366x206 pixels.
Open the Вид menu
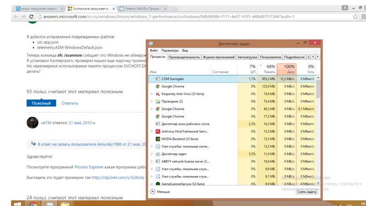tap(185, 50)
